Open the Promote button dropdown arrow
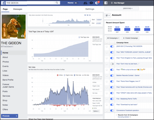Viewport: 154px width, 120px height. click(16, 116)
